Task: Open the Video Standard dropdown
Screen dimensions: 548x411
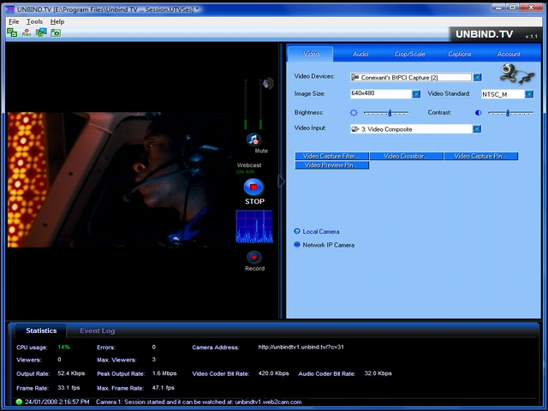Action: 529,93
